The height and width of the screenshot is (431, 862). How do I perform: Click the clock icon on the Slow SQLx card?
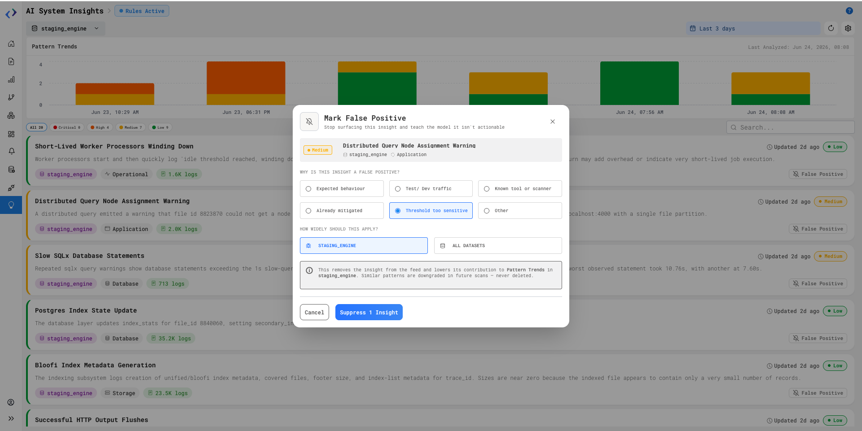pyautogui.click(x=761, y=257)
